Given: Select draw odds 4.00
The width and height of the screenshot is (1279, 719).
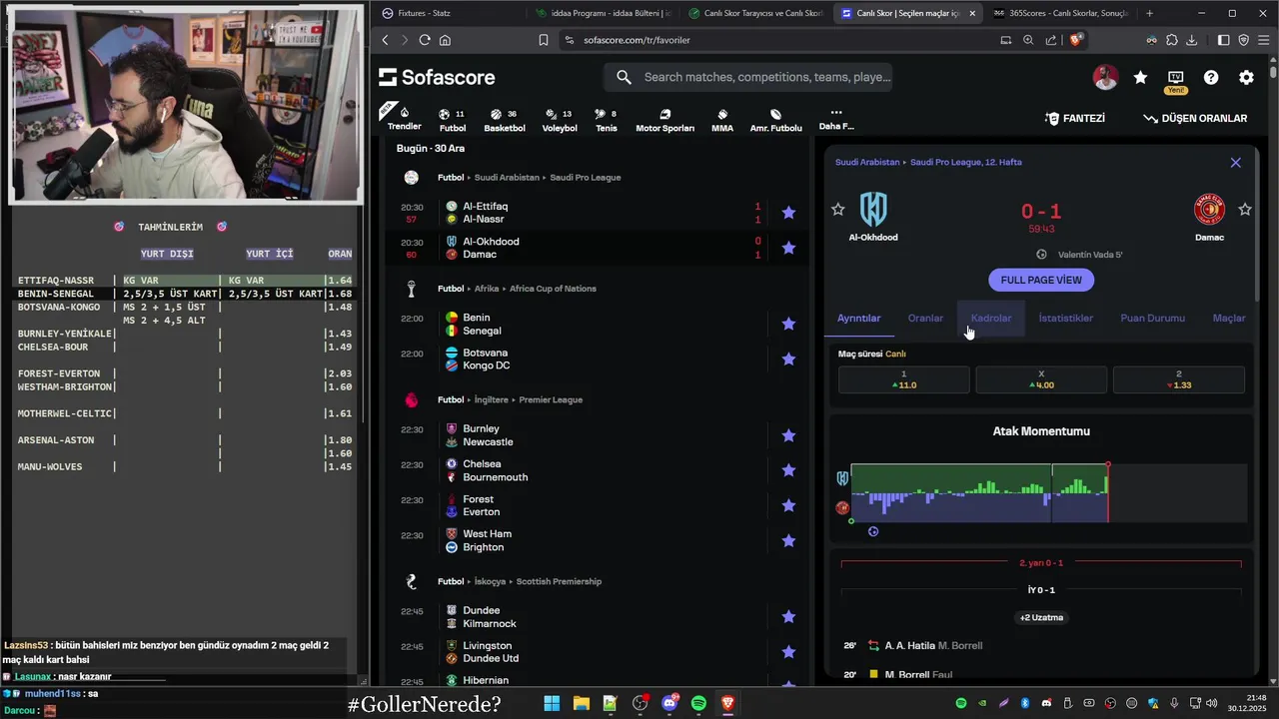Looking at the screenshot, I should coord(1041,379).
